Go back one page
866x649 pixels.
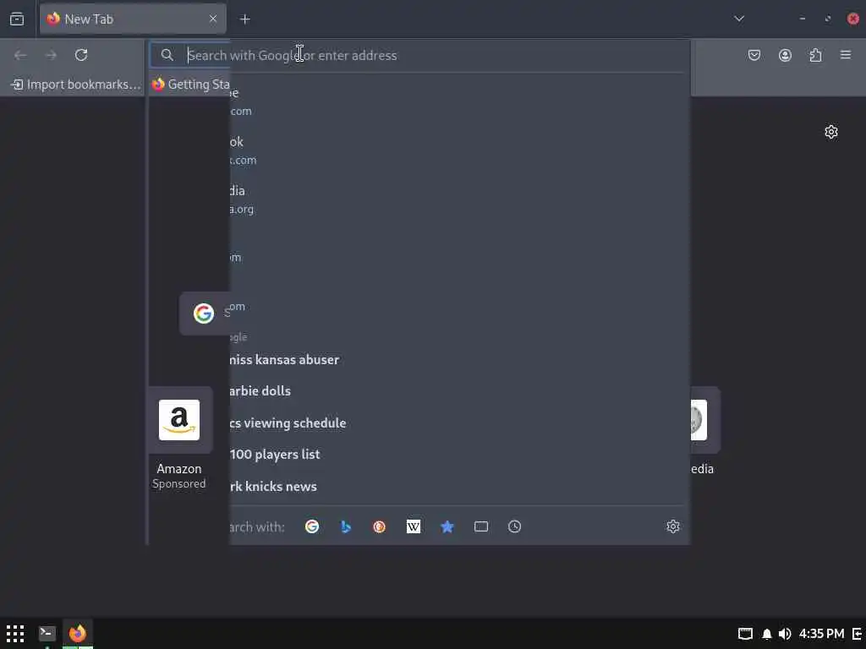[x=20, y=55]
